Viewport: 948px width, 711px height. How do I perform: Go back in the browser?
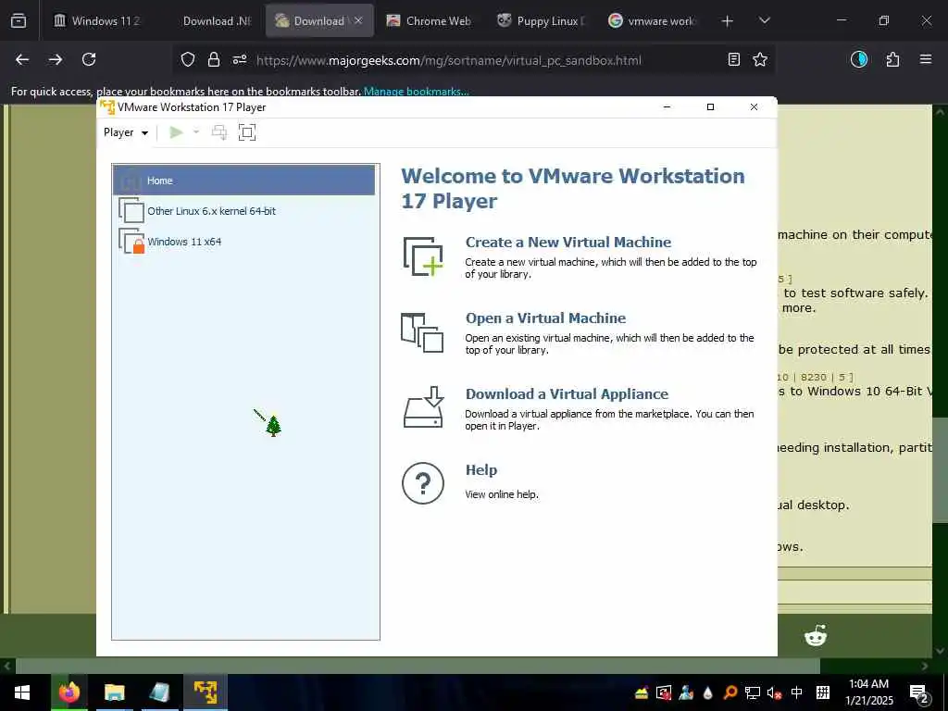coord(22,59)
